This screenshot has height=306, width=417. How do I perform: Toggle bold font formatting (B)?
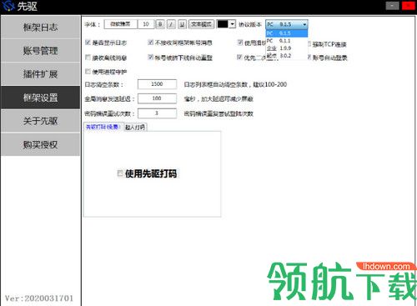[x=160, y=24]
